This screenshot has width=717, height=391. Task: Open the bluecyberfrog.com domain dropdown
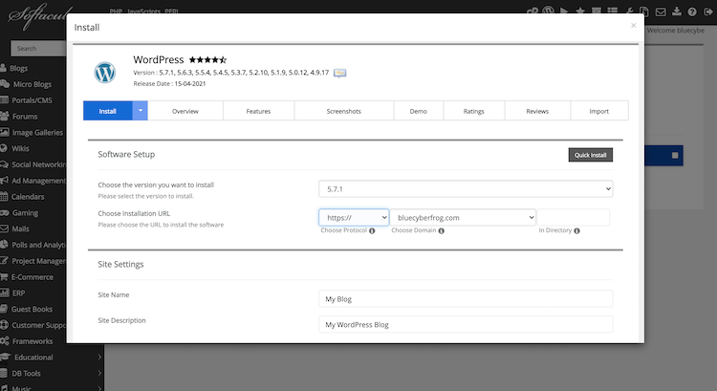pos(463,218)
